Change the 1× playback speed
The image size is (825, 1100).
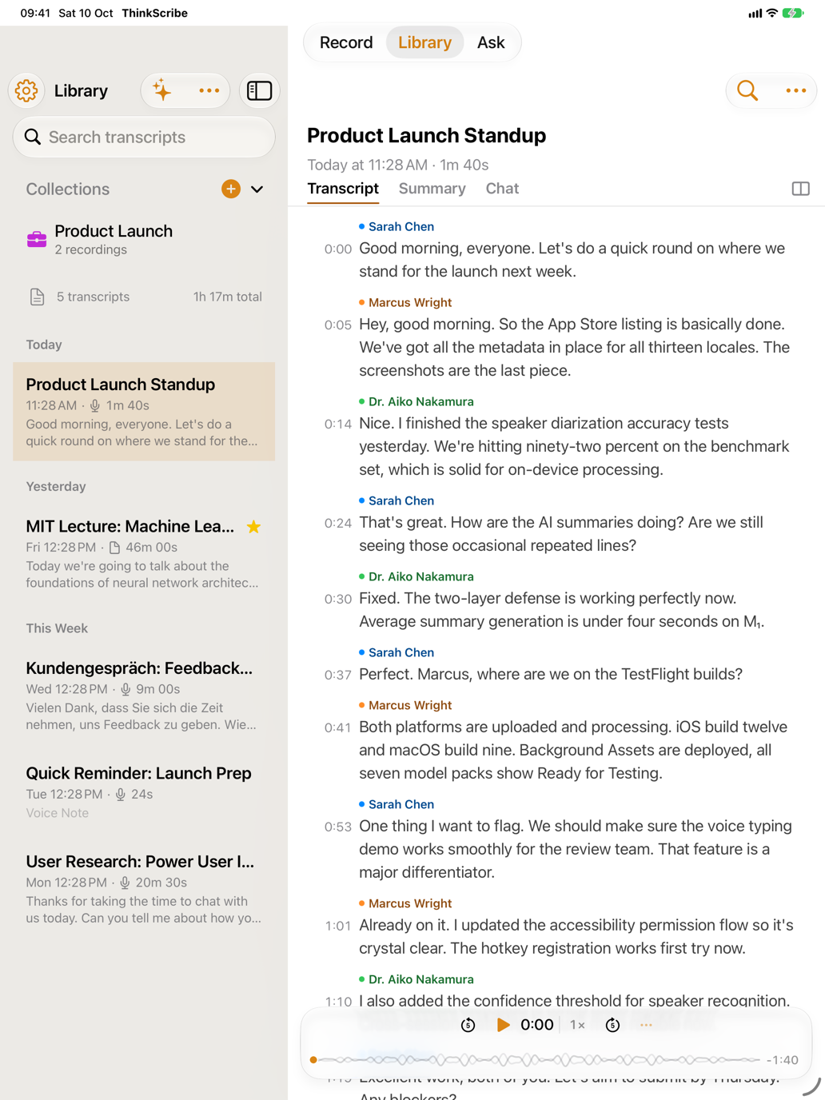pos(577,1025)
